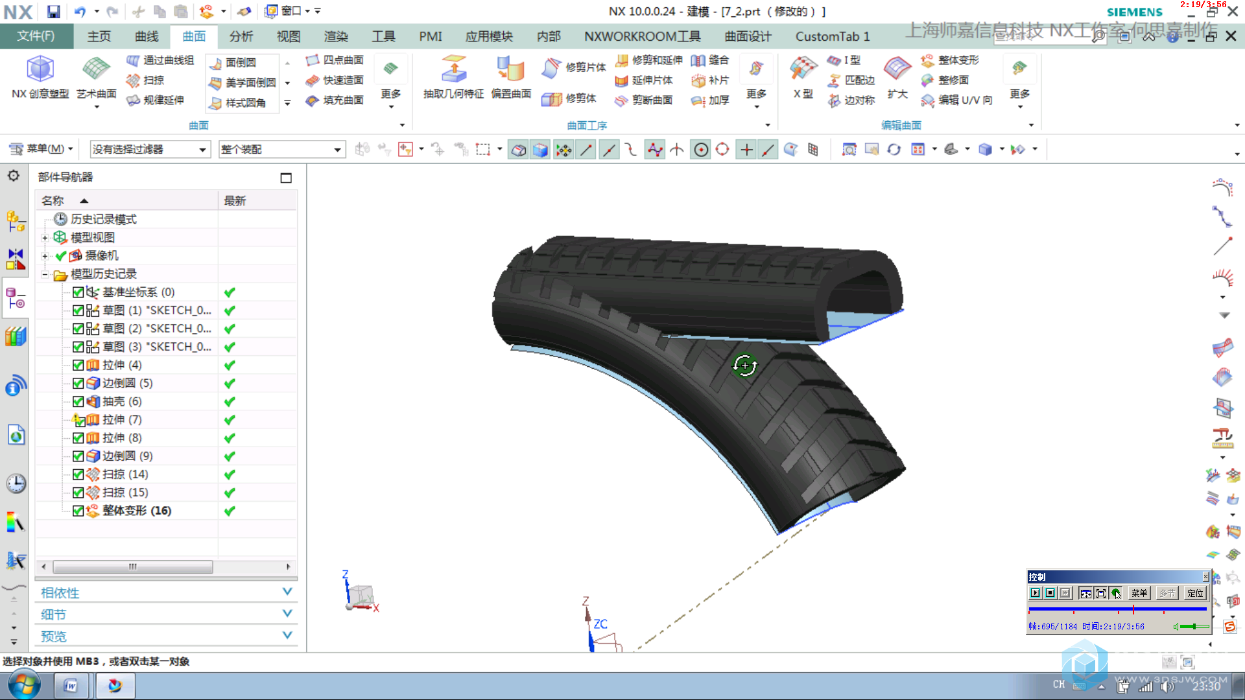Viewport: 1245px width, 700px height.
Task: Toggle checkbox for 扫掠 (14)
Action: (78, 474)
